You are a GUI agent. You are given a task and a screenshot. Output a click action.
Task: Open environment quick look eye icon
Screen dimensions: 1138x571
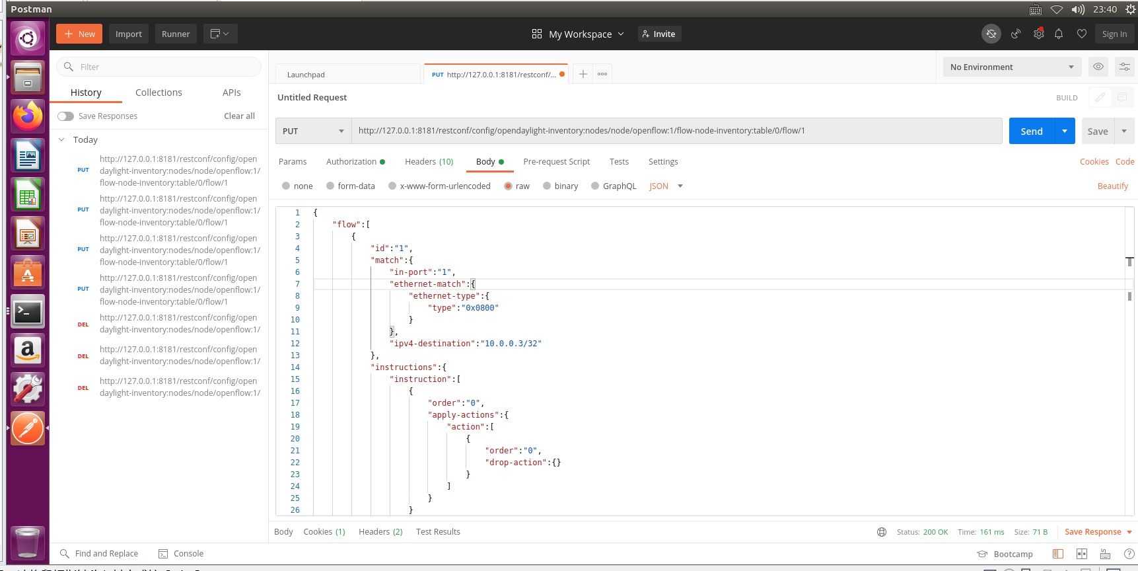coord(1098,67)
